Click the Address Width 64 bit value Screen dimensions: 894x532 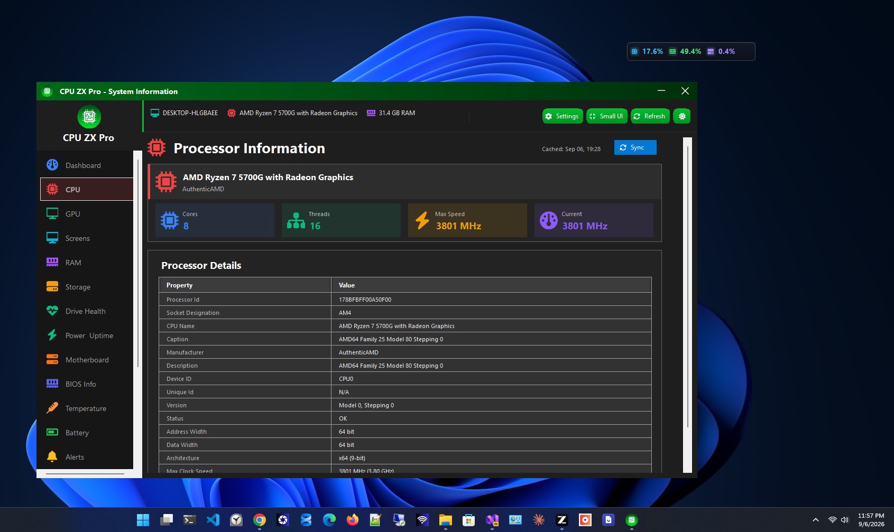click(x=346, y=432)
